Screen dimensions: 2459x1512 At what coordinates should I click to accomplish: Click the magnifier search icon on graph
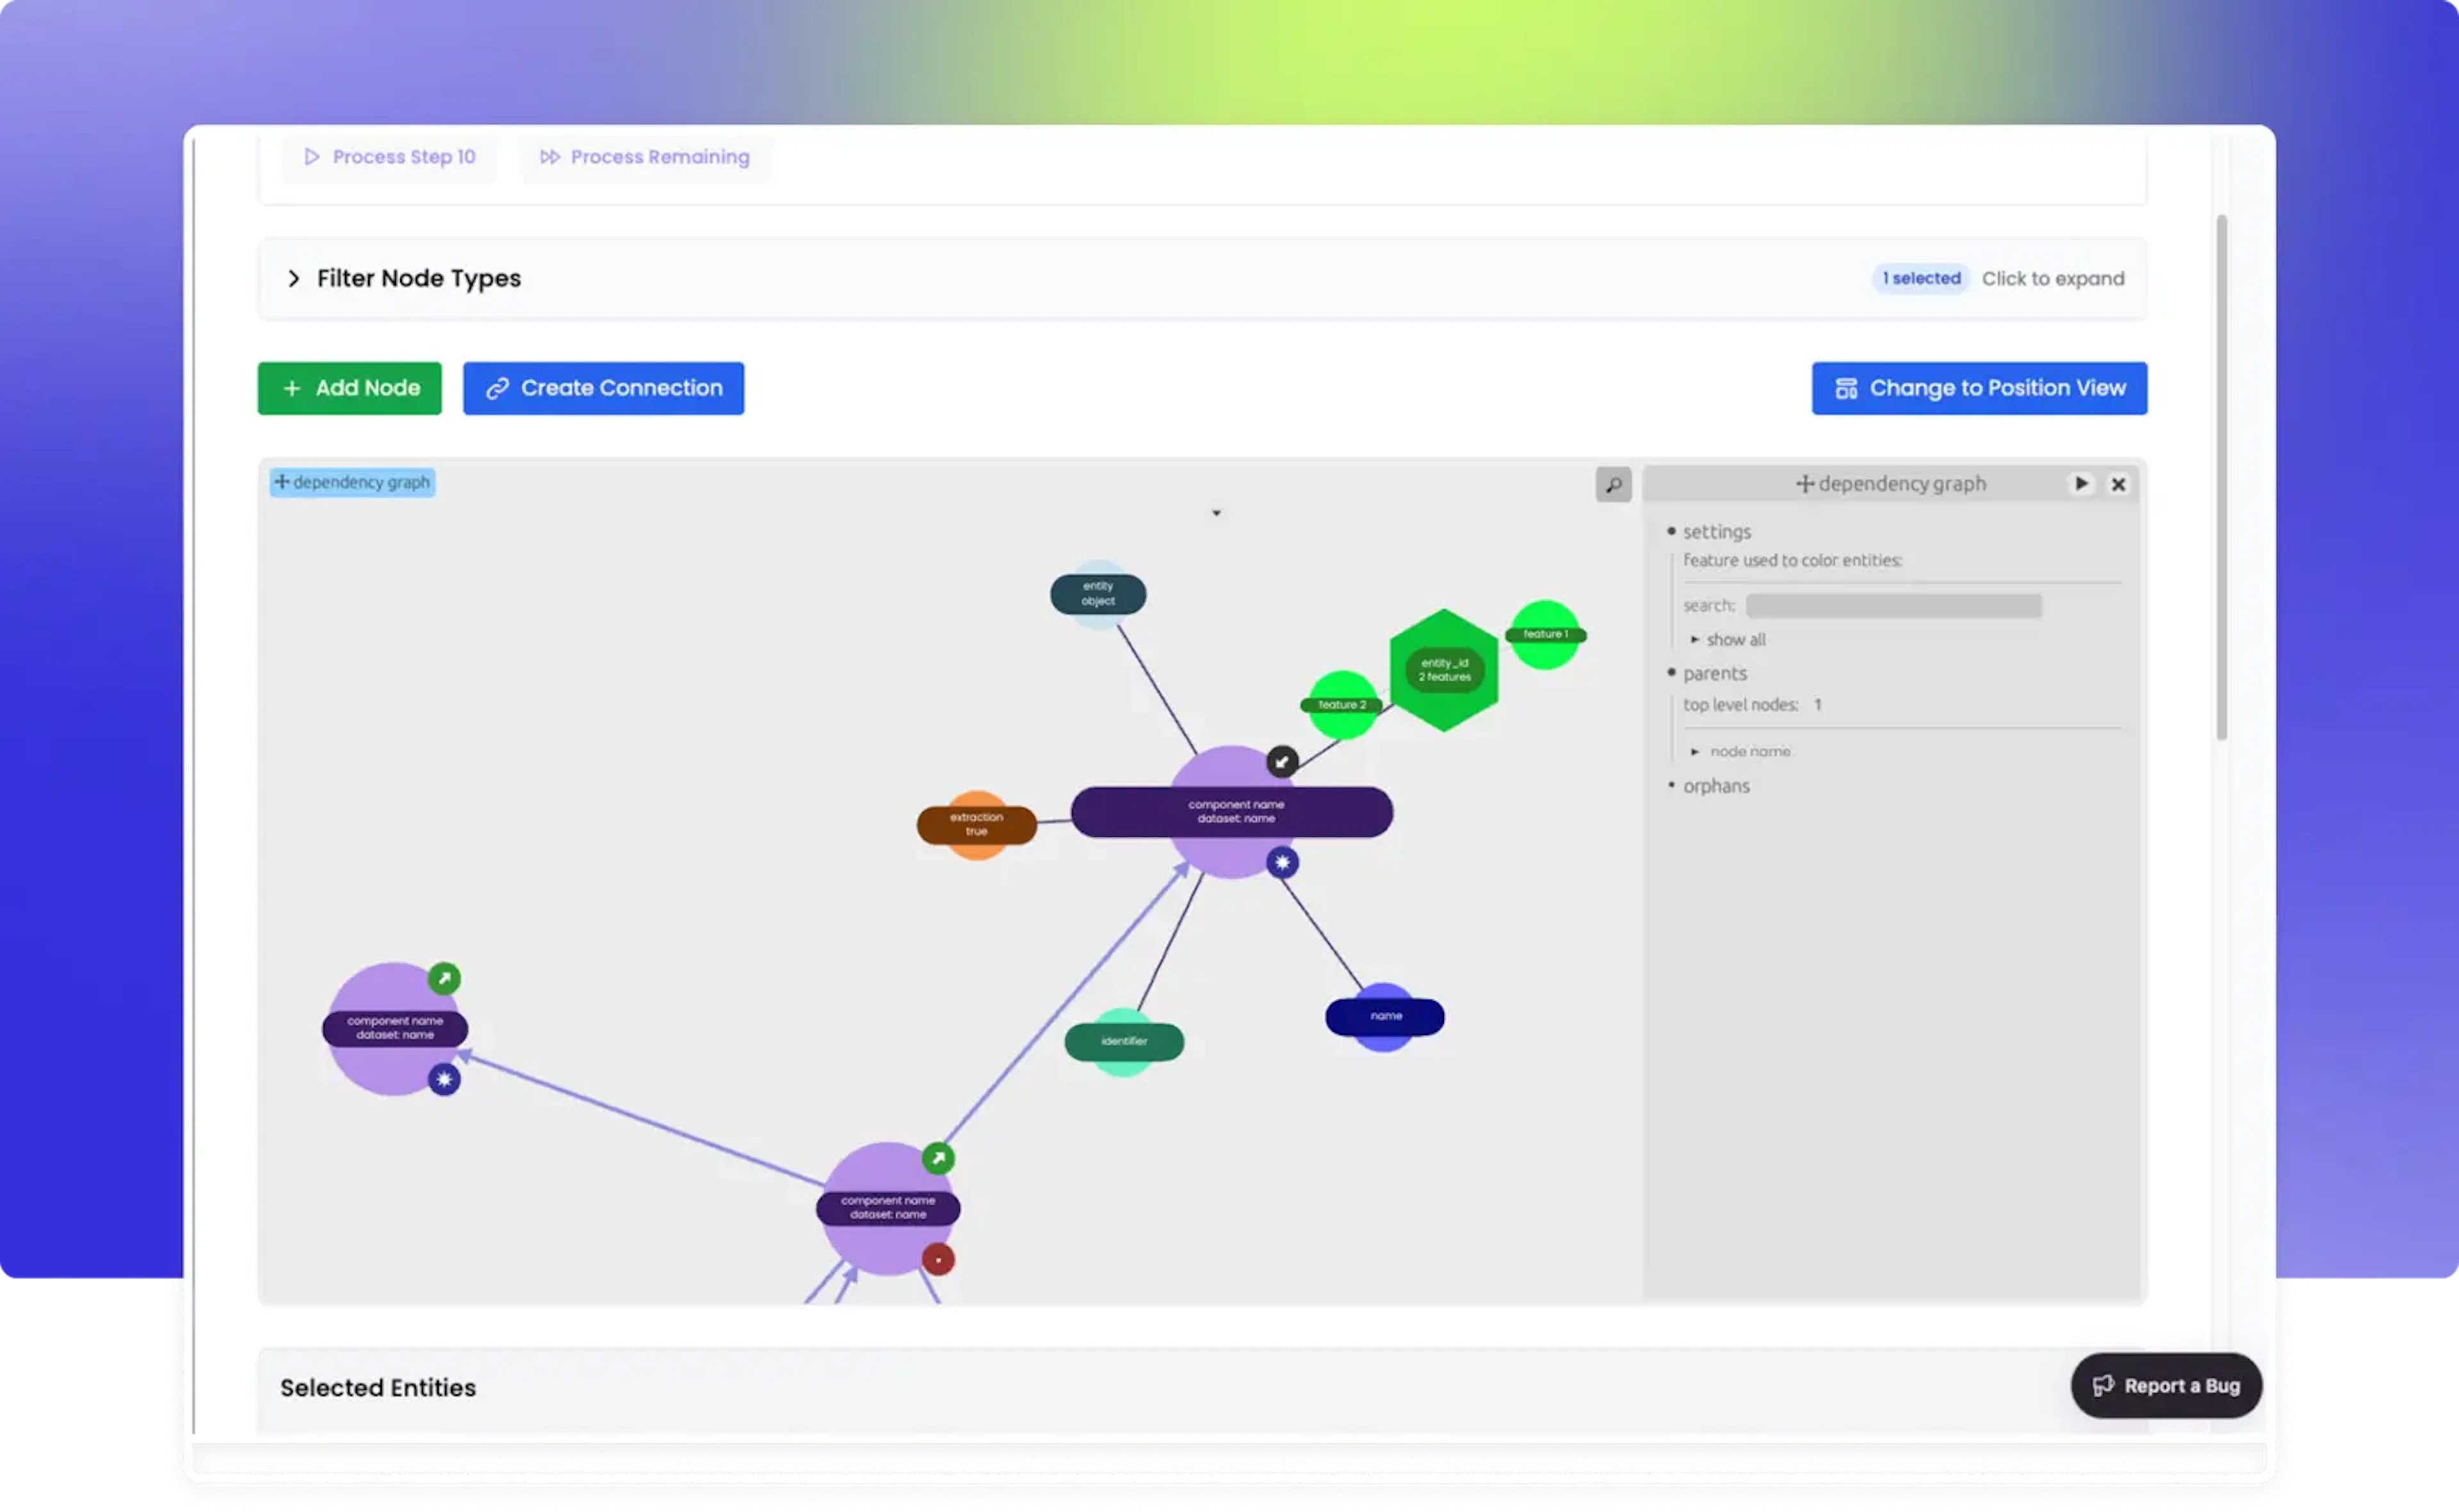pos(1612,485)
